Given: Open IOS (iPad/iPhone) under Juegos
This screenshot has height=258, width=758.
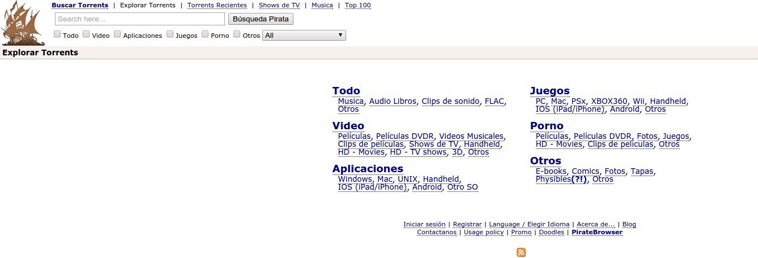Looking at the screenshot, I should (x=570, y=110).
